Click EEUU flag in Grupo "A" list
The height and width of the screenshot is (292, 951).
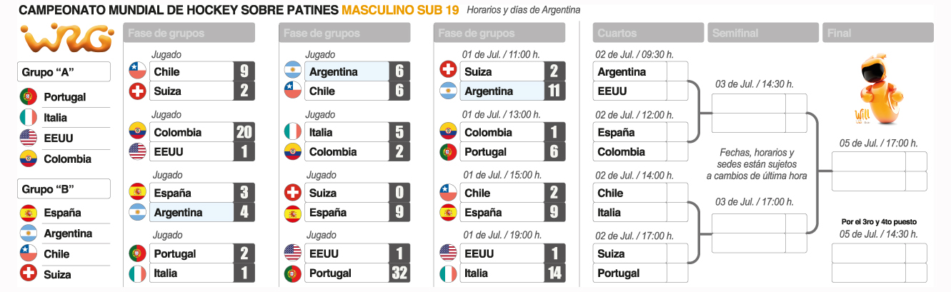29,139
